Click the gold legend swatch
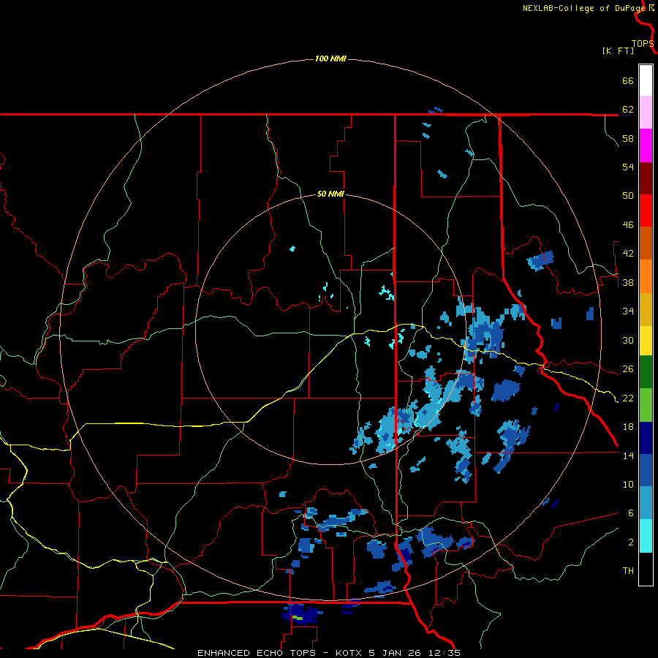This screenshot has height=658, width=658. tap(646, 309)
